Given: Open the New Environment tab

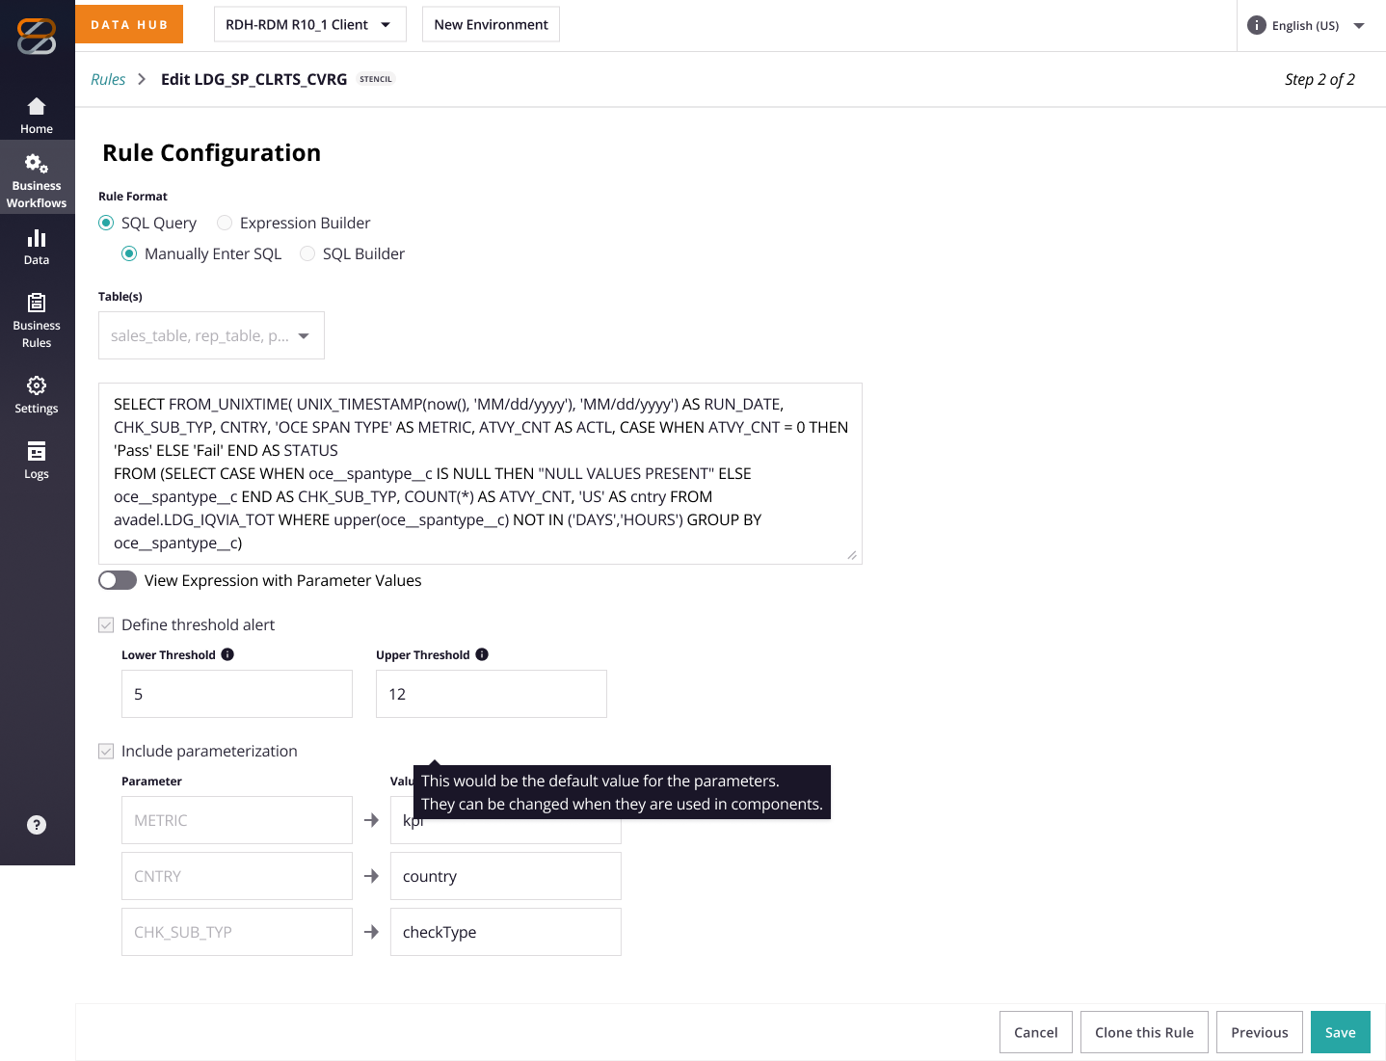Looking at the screenshot, I should (x=491, y=24).
